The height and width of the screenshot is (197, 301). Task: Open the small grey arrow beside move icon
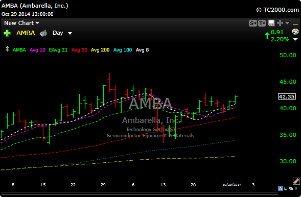click(287, 23)
